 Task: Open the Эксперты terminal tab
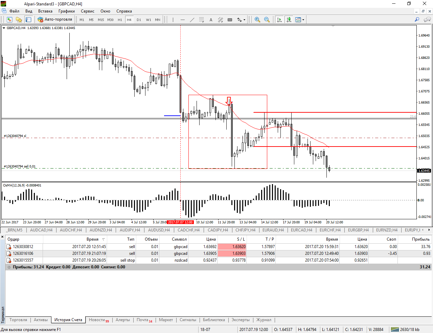tap(241, 320)
